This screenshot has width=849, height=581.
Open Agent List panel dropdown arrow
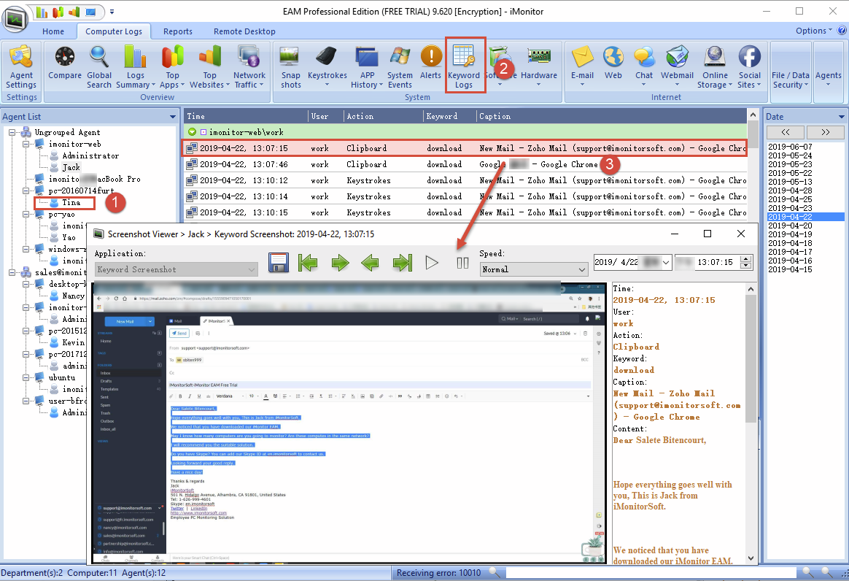tap(173, 117)
